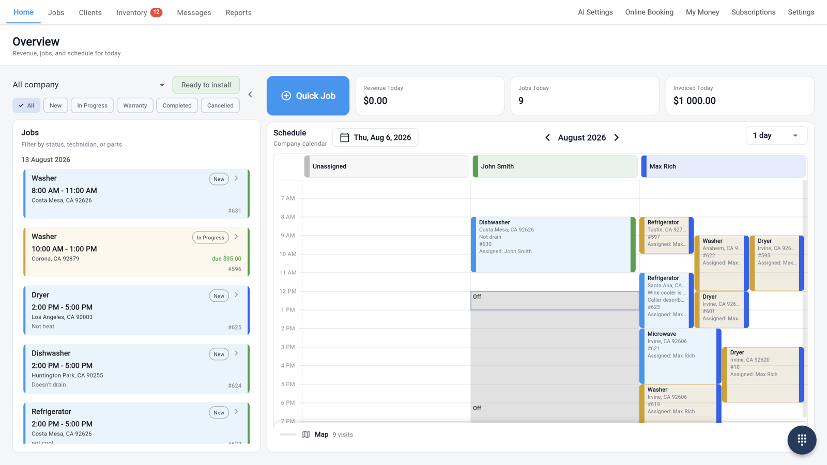Go to previous month arrow before August 2026
This screenshot has width=827, height=465.
tap(547, 137)
